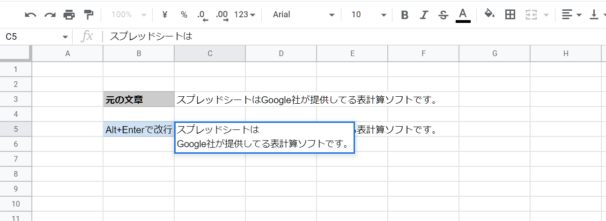
Task: Open the 100% zoom dropdown
Action: [x=129, y=14]
